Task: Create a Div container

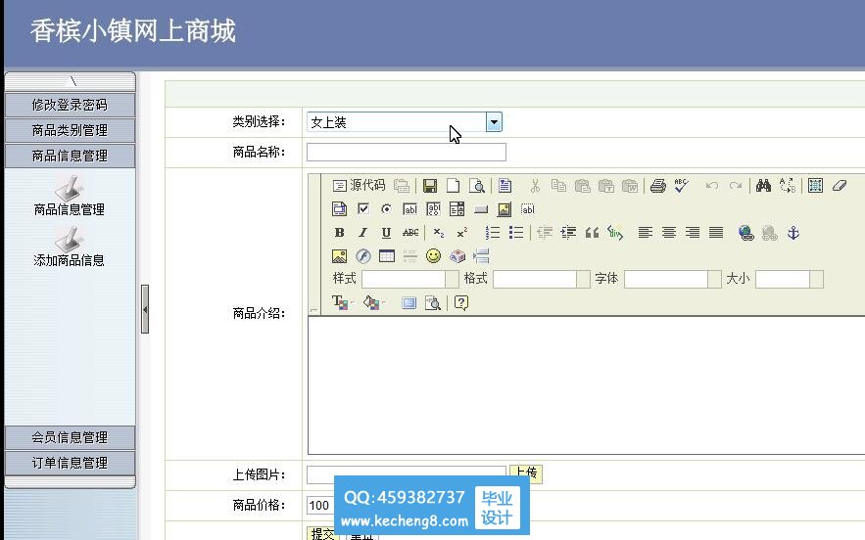Action: (x=615, y=233)
